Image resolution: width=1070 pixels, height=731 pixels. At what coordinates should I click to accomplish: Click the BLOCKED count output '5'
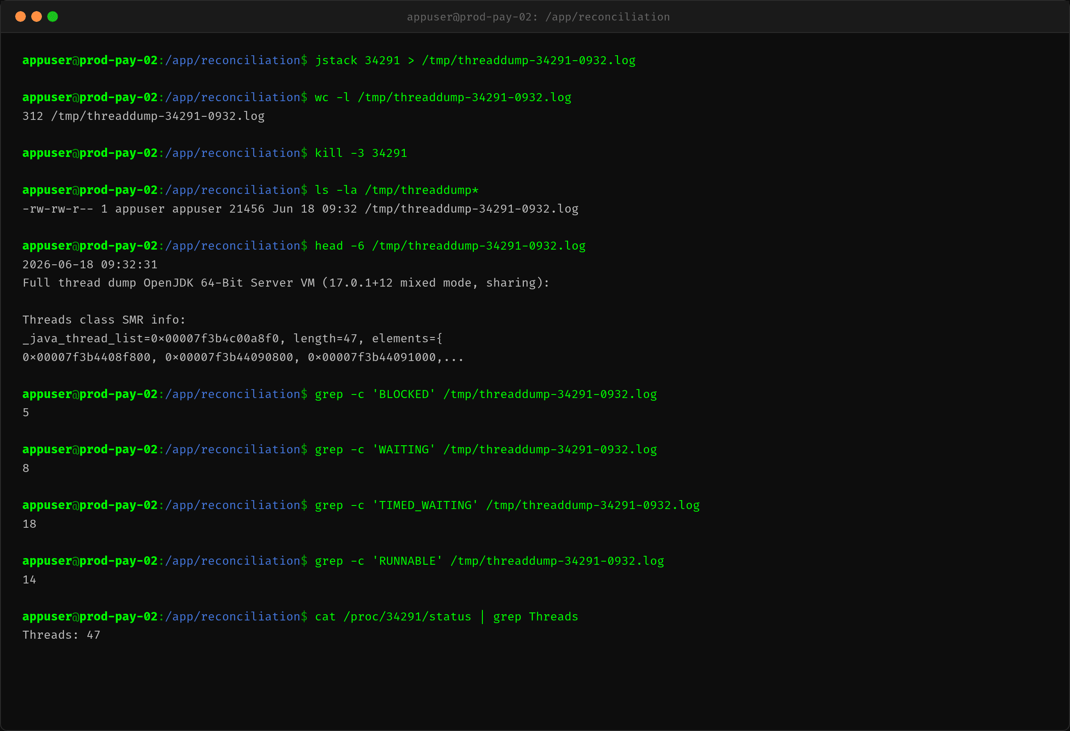tap(26, 412)
